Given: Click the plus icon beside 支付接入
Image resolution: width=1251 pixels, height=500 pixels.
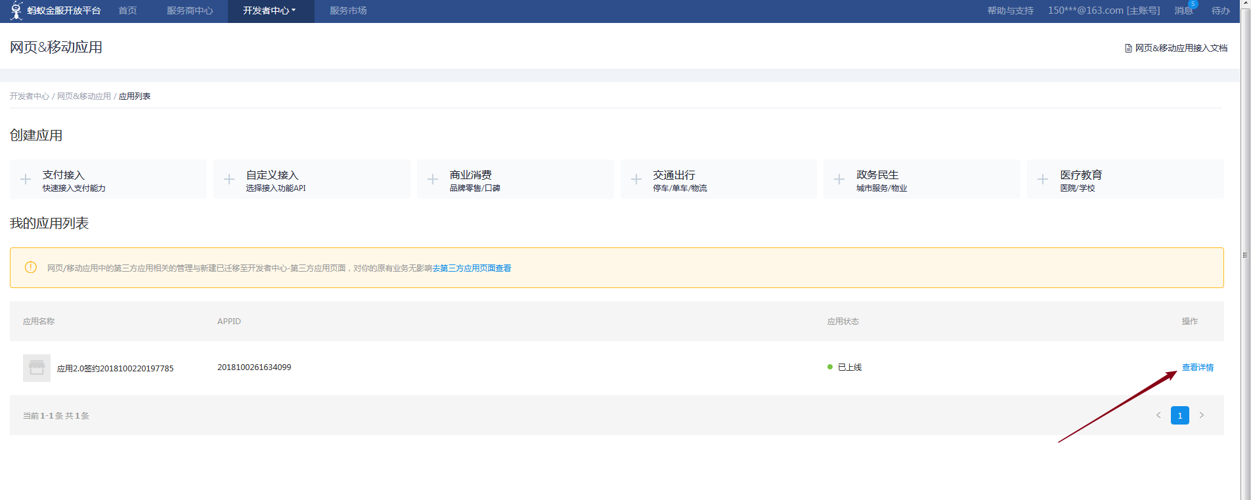Looking at the screenshot, I should 26,179.
